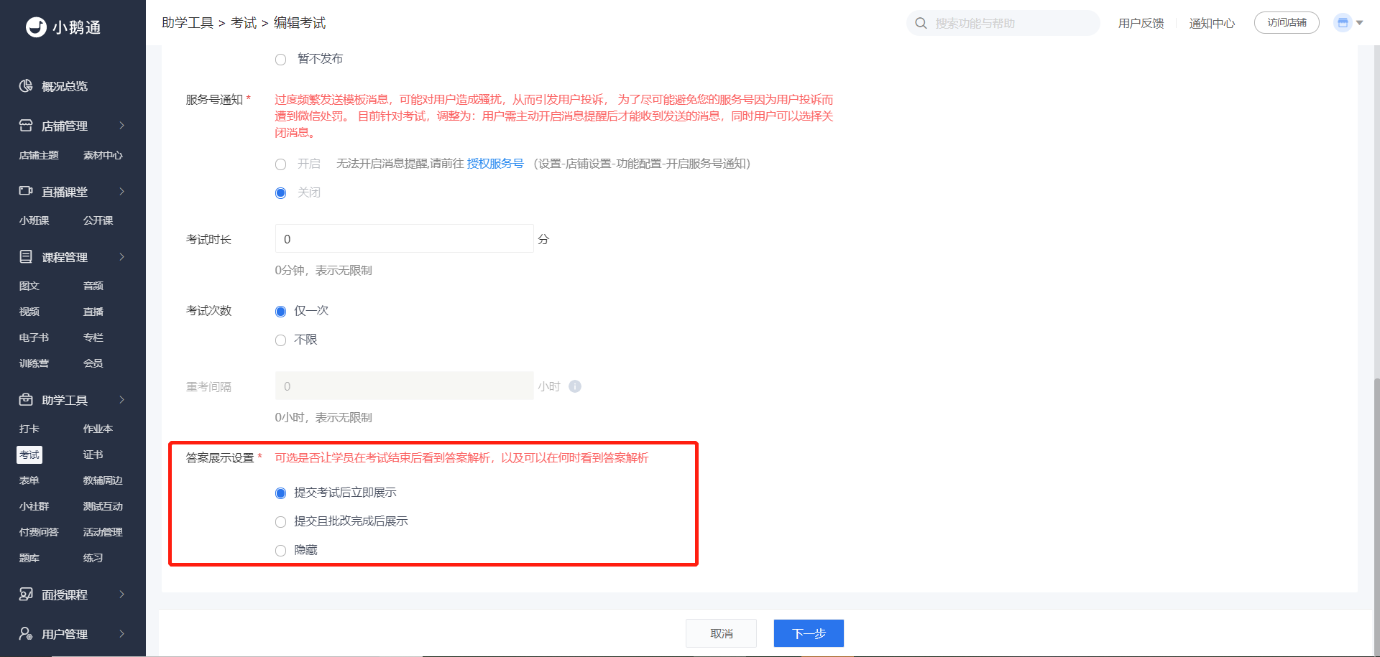1380x657 pixels.
Task: Open the 授权服务号 link
Action: 495,164
